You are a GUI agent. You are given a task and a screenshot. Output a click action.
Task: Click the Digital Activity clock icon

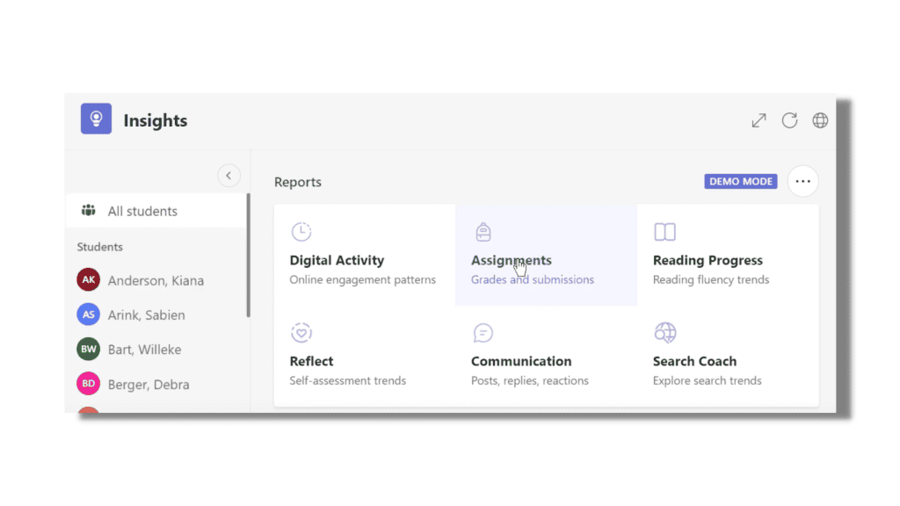pyautogui.click(x=301, y=232)
